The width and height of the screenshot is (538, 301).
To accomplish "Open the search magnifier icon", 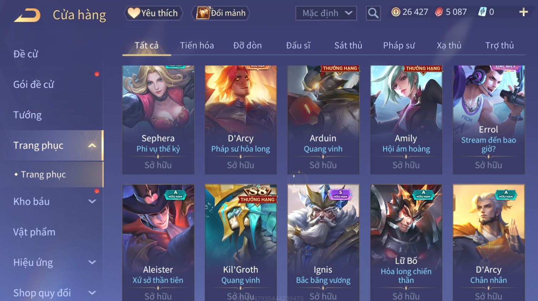I will pos(373,13).
